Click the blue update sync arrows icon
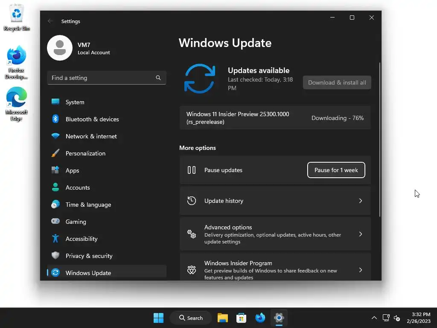 click(200, 79)
